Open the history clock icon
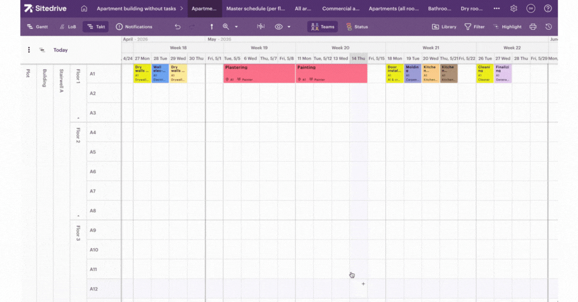The width and height of the screenshot is (578, 302). tap(549, 27)
